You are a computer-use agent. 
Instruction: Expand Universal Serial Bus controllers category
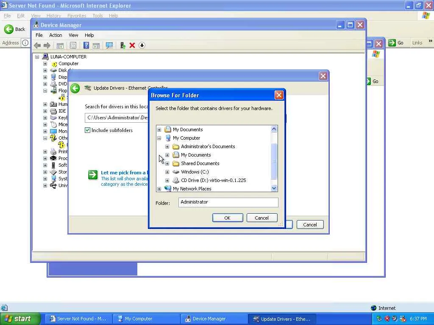pyautogui.click(x=45, y=185)
